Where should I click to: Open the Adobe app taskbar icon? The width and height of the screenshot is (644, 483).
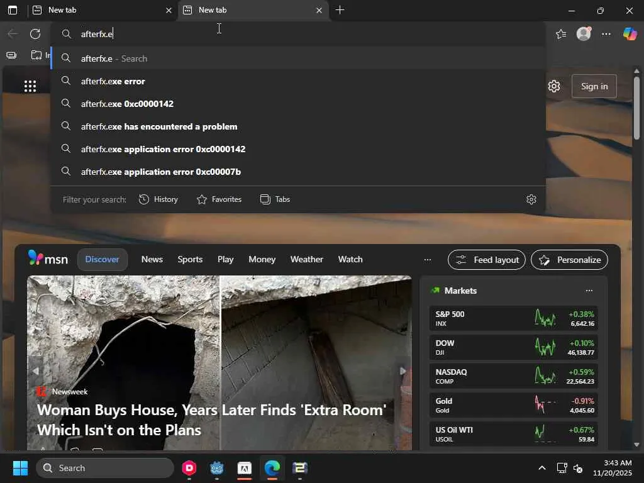tap(245, 468)
